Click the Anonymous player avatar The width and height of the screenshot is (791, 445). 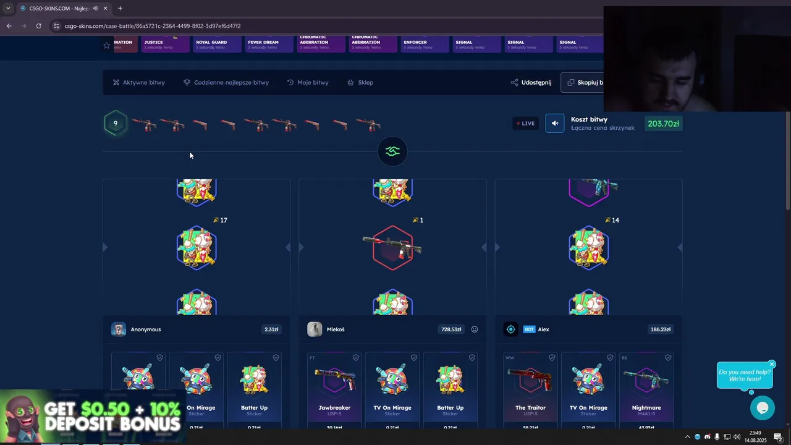click(119, 329)
